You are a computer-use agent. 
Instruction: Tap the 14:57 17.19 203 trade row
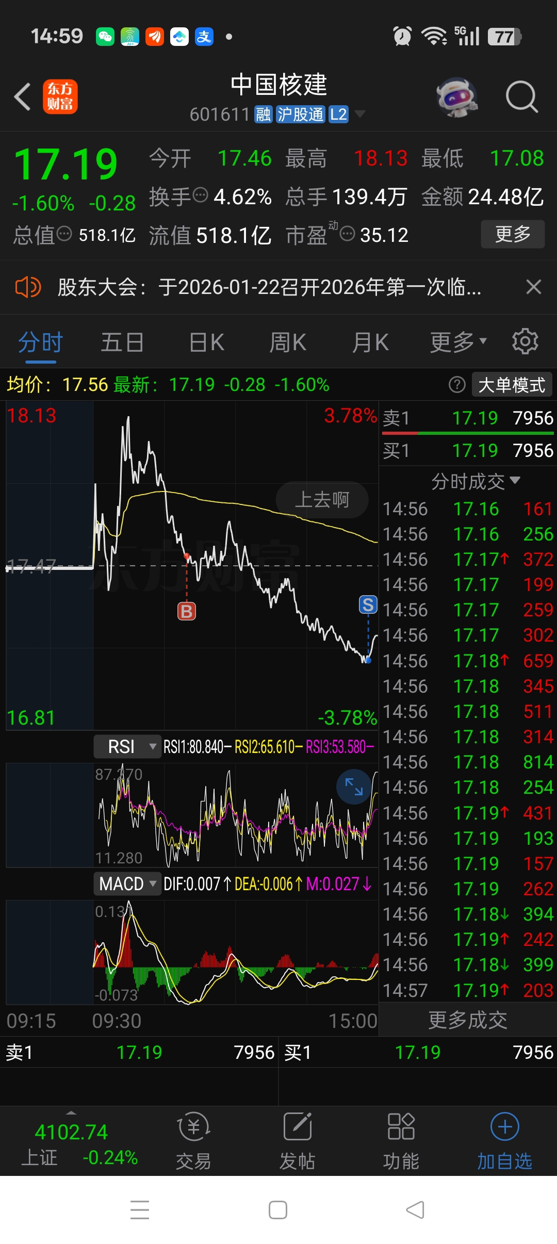click(468, 990)
